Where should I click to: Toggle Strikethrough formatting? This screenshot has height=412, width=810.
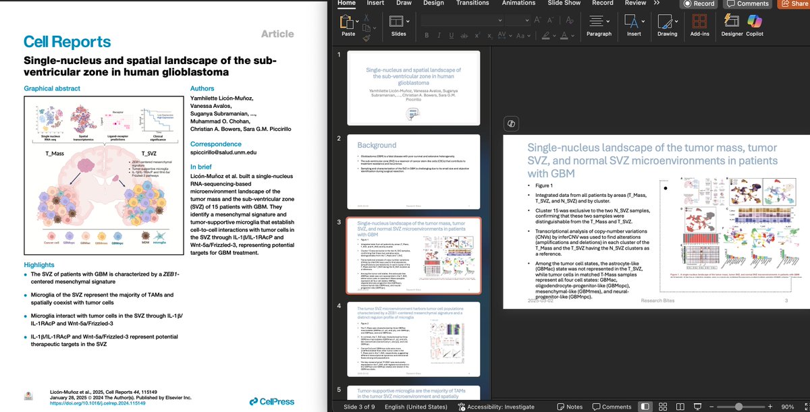pos(464,36)
